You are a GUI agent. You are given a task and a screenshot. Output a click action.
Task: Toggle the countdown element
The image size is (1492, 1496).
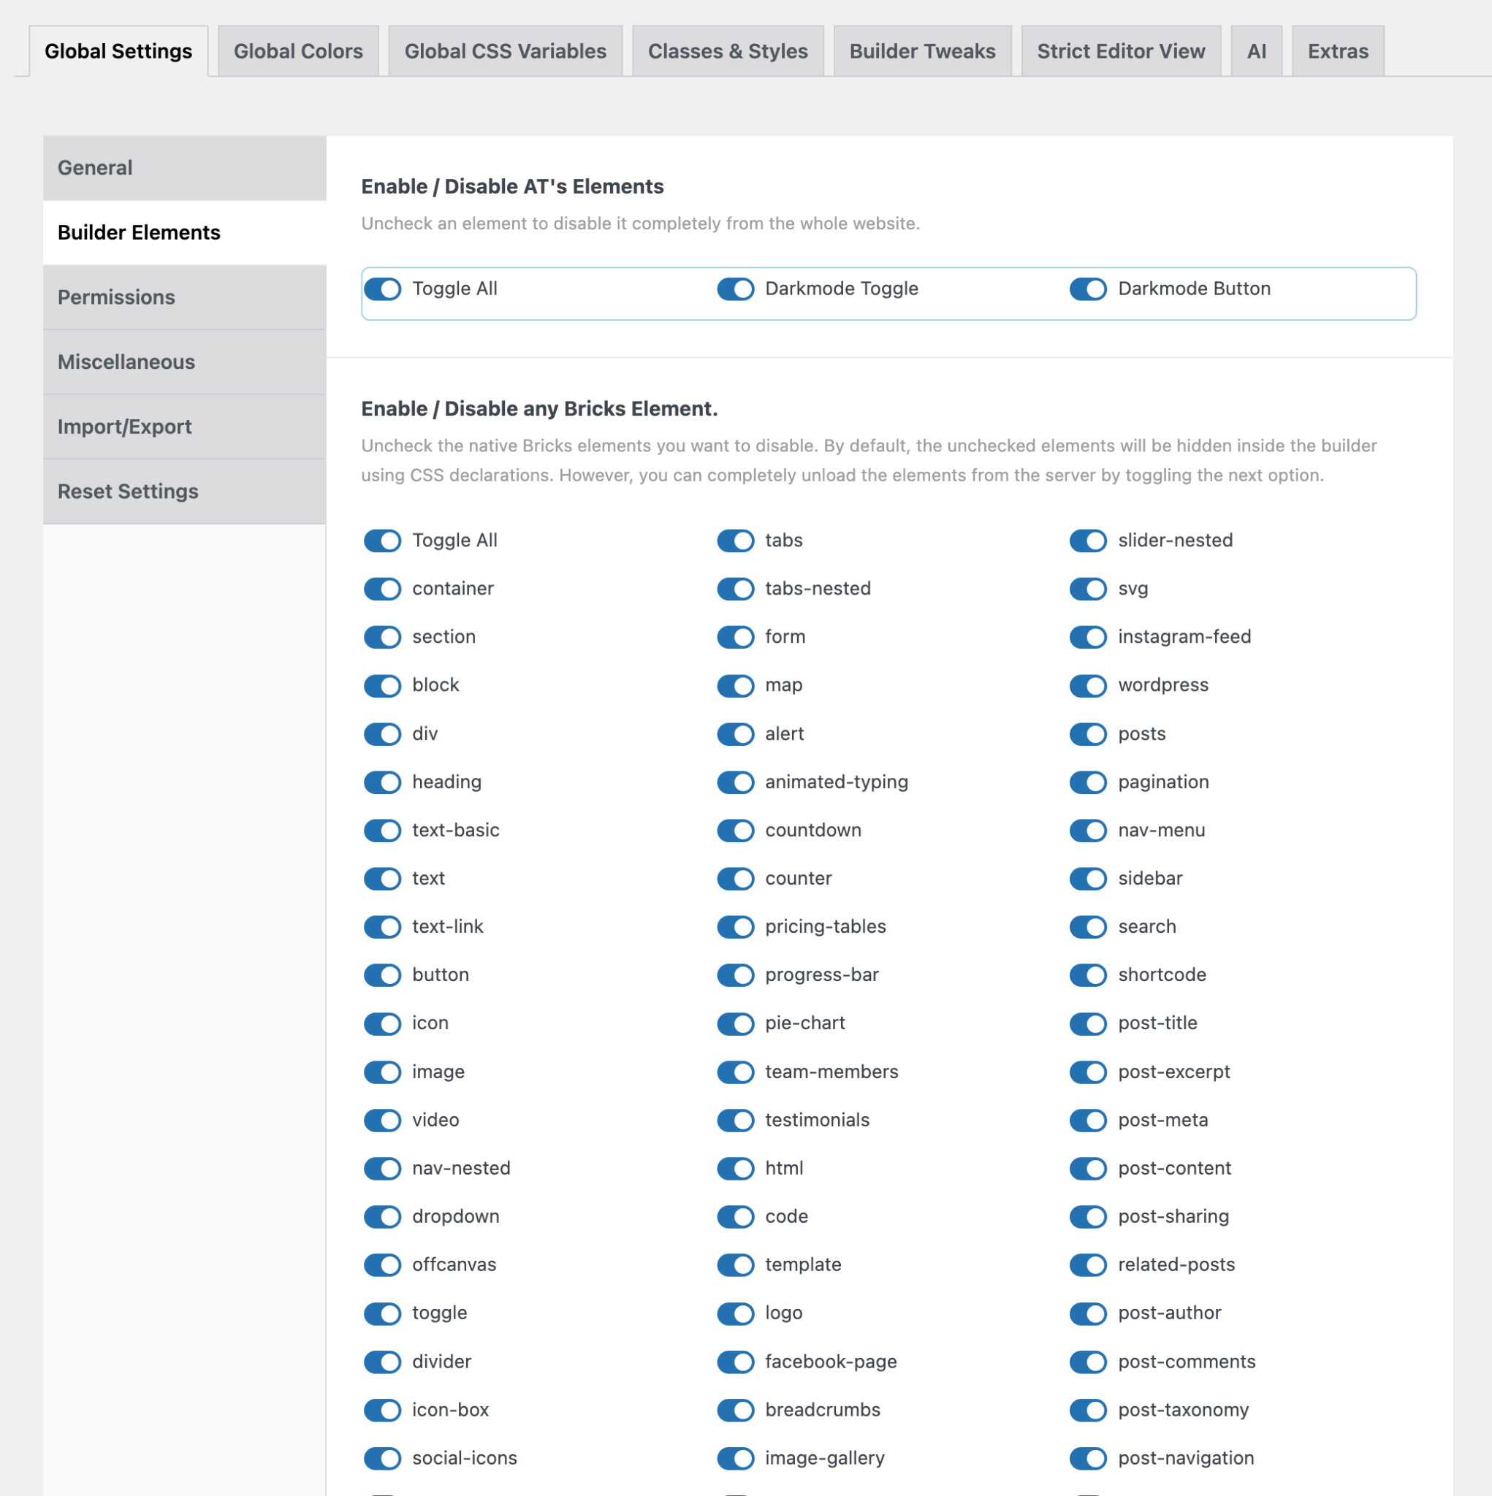click(735, 830)
